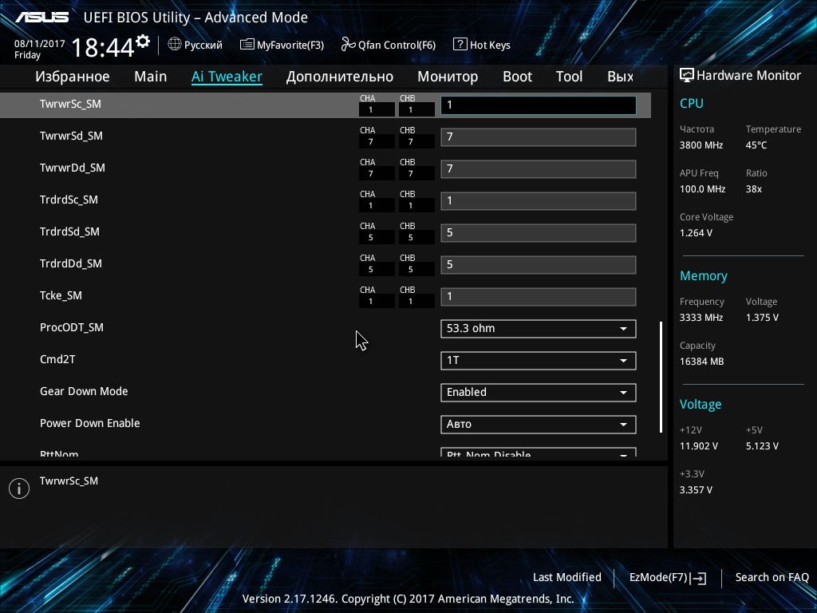
Task: Click the Voltage section heading
Action: (701, 404)
